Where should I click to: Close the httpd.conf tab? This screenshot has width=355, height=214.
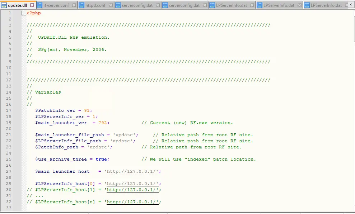pyautogui.click(x=111, y=5)
